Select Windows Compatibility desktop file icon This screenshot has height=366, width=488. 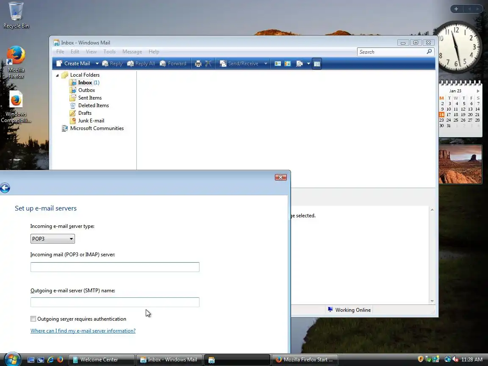(16, 107)
